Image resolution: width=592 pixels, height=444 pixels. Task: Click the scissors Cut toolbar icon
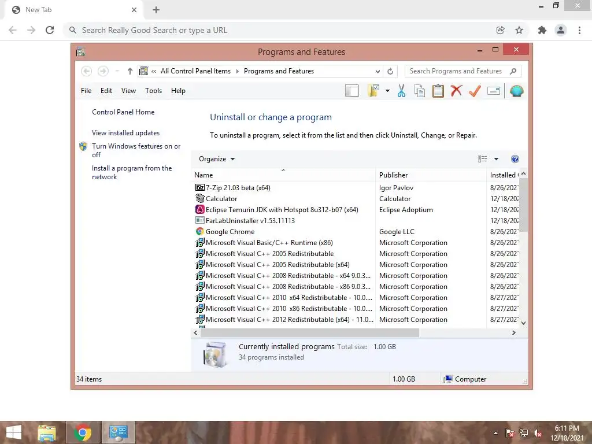pyautogui.click(x=401, y=91)
